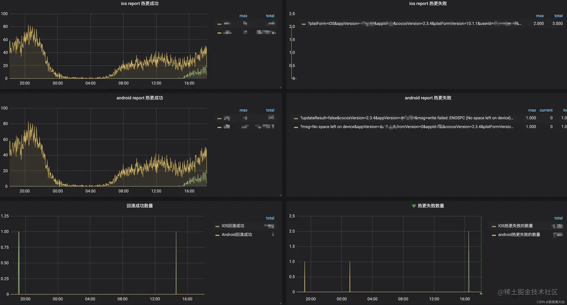
Task: Click yellow series swatch in android report 热更成功 legend
Action: click(x=219, y=127)
